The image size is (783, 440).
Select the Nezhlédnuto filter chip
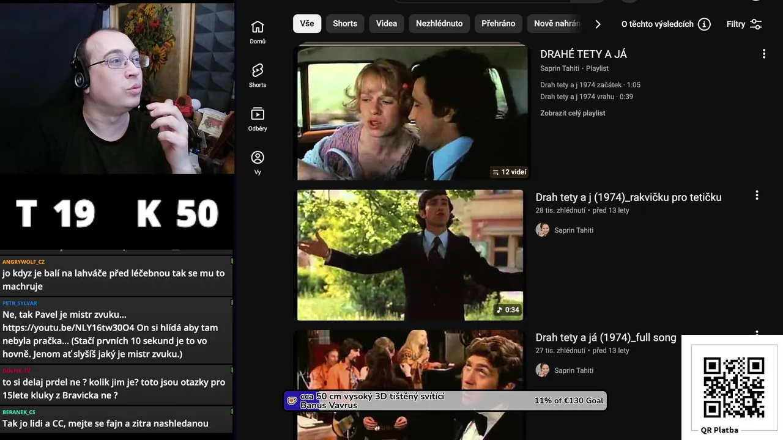tap(439, 23)
